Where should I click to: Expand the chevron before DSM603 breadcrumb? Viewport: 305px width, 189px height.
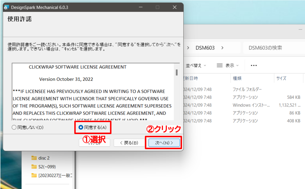click(x=188, y=48)
